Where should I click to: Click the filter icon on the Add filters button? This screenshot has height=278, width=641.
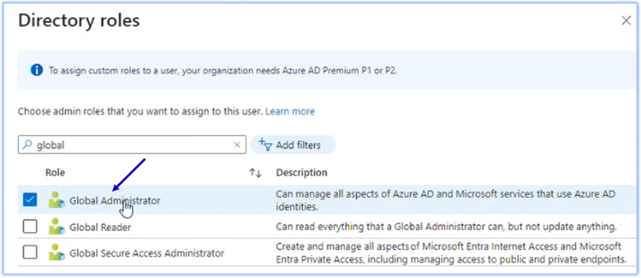coord(266,144)
